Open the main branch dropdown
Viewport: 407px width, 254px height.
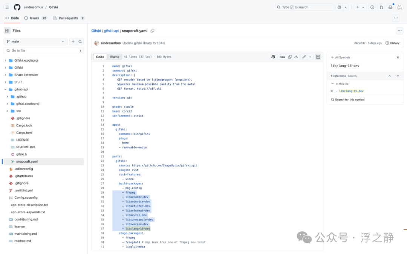pyautogui.click(x=35, y=41)
